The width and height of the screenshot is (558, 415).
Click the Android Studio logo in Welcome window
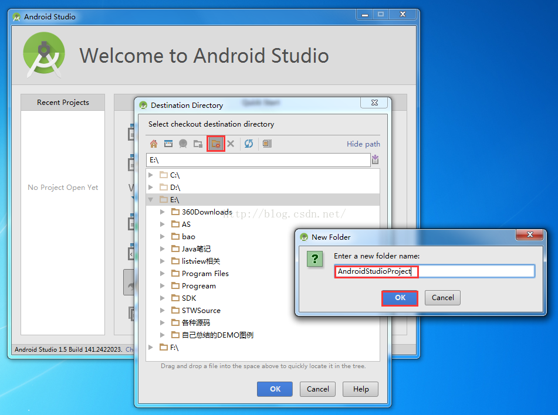pos(44,55)
